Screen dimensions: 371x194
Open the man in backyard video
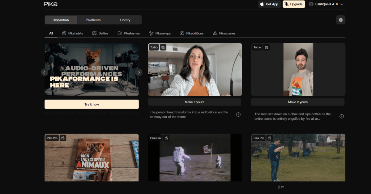[x=298, y=158]
